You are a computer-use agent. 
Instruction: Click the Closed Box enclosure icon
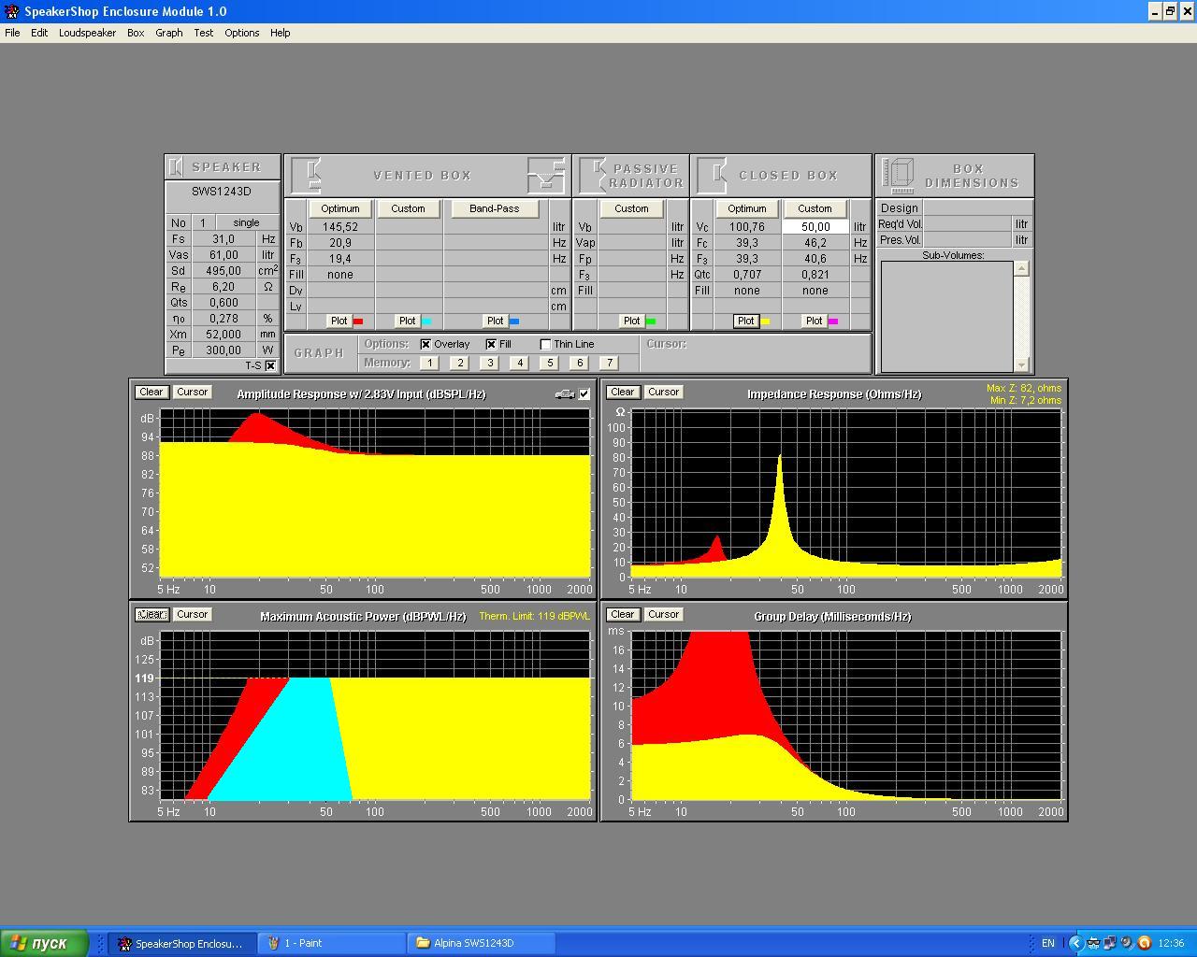(x=713, y=175)
